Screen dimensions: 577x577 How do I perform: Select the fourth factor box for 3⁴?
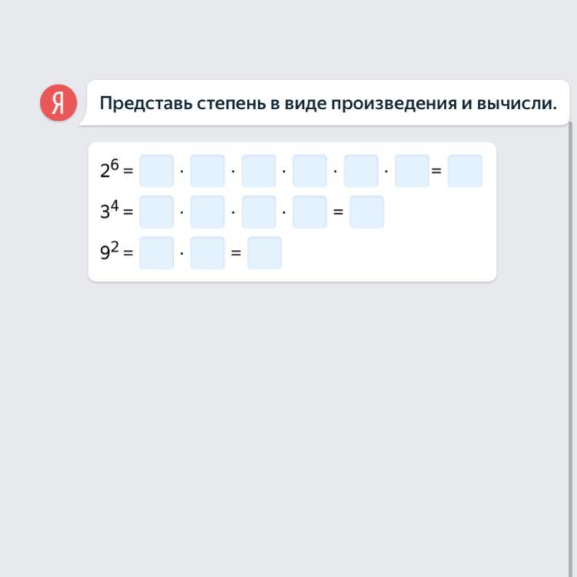(x=310, y=212)
